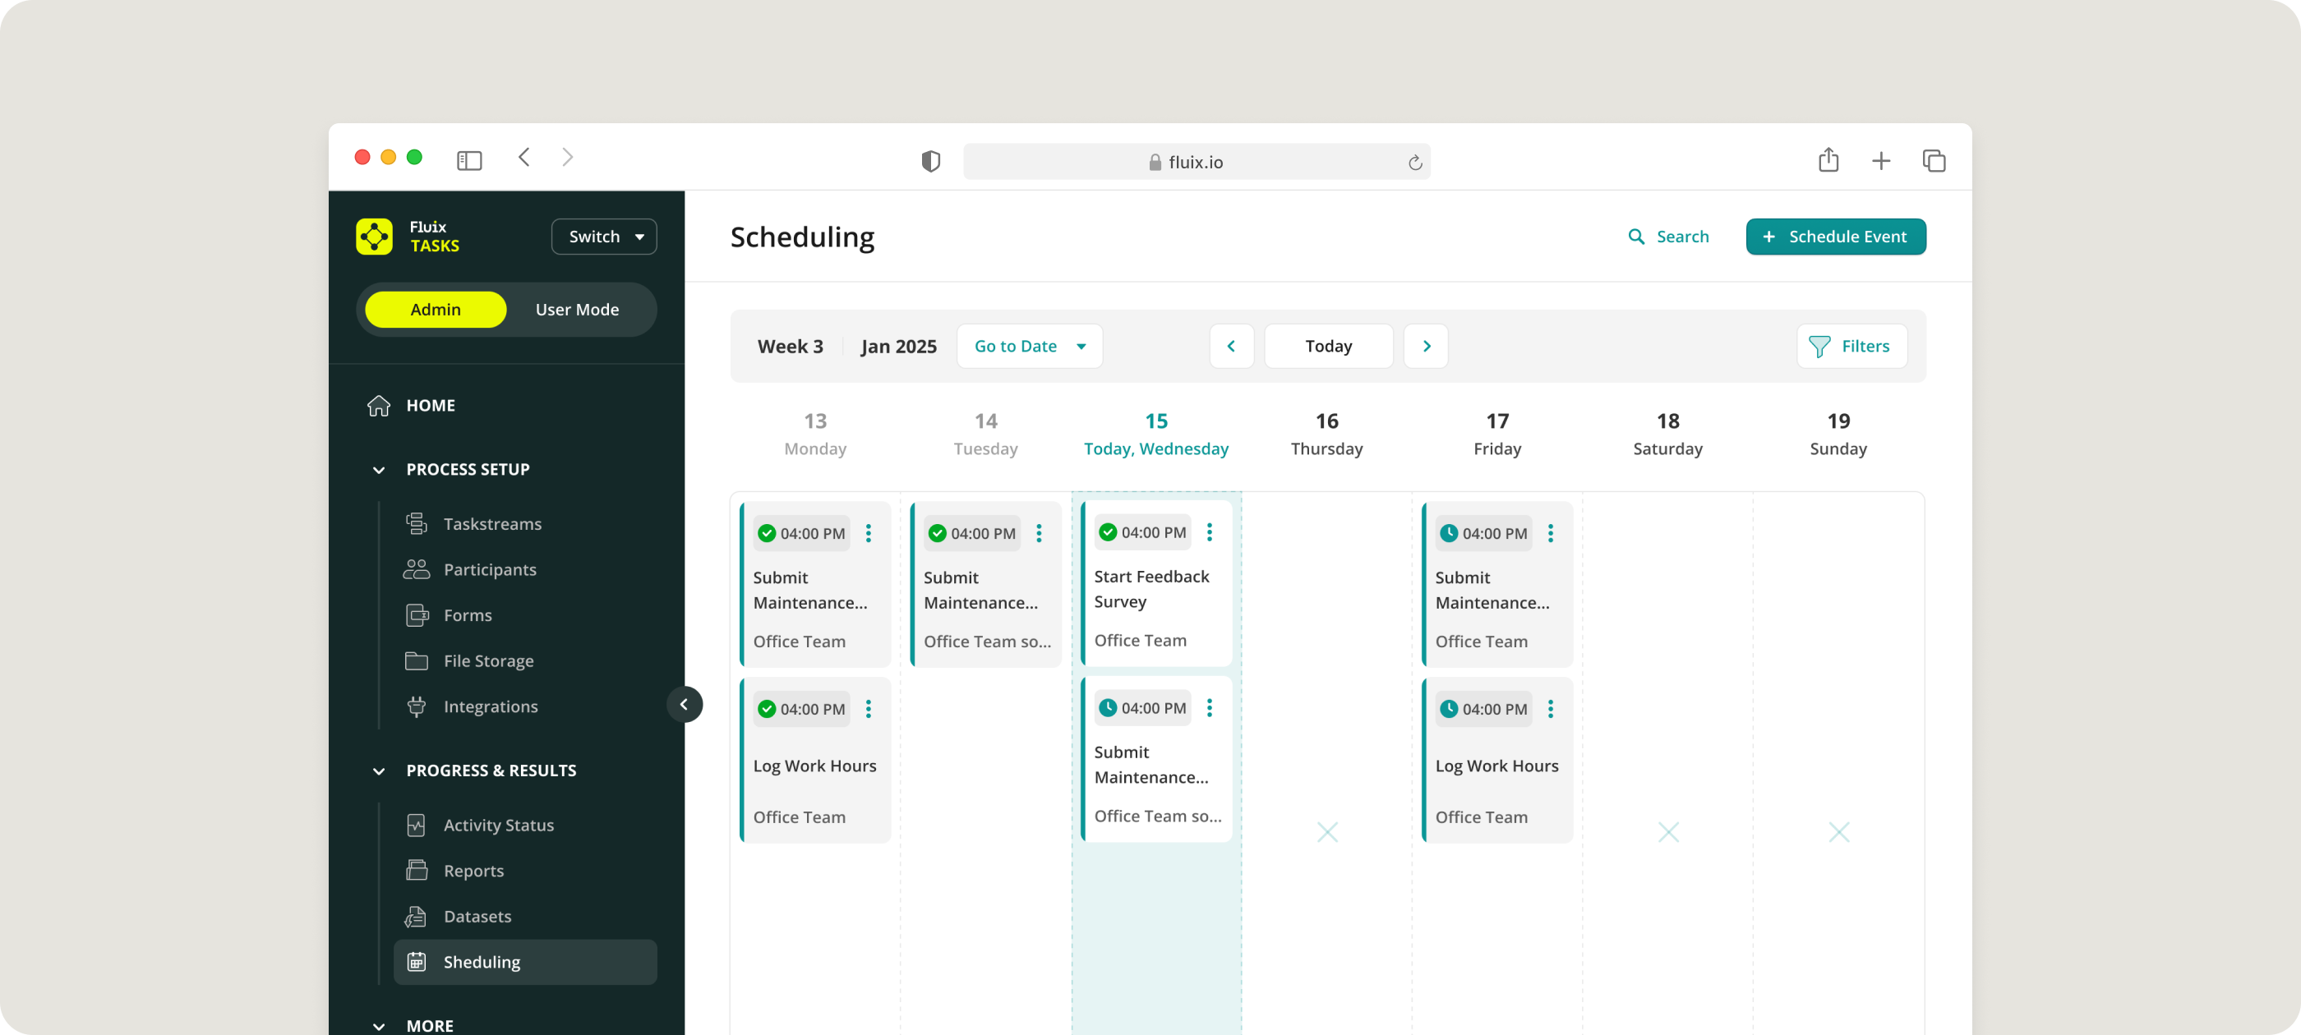The image size is (2301, 1035).
Task: Select the Sheduling menu item
Action: click(x=482, y=962)
